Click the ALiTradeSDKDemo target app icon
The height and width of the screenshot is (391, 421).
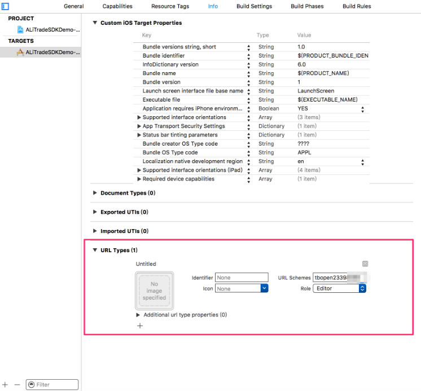20,52
